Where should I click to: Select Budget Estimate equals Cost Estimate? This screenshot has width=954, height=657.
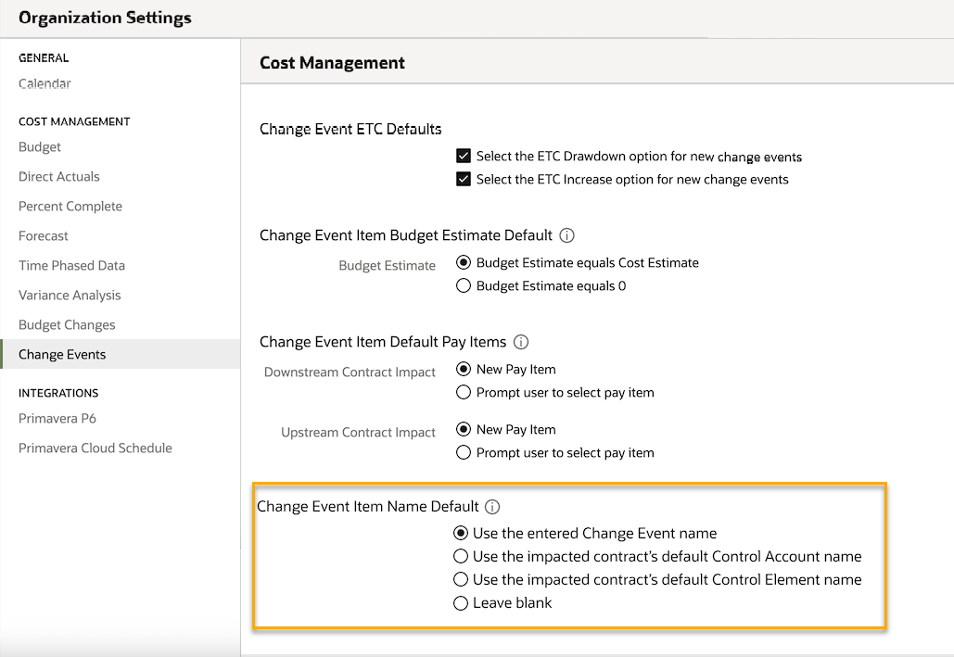coord(464,263)
